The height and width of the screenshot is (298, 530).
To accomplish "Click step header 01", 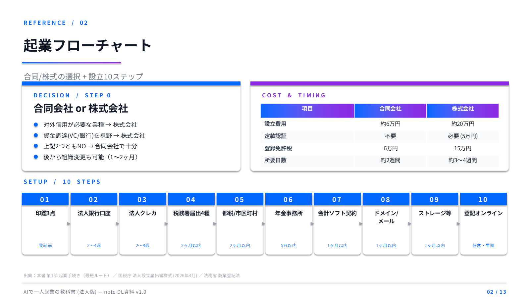I will pos(45,199).
